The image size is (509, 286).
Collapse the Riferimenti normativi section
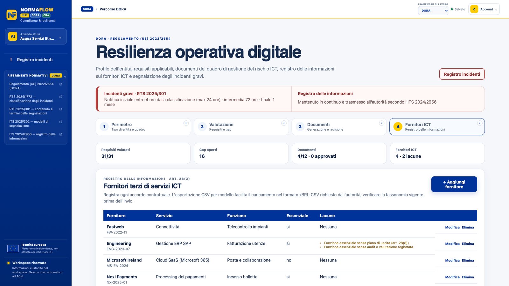point(65,77)
